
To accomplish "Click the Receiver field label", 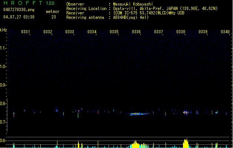I will (x=75, y=13).
